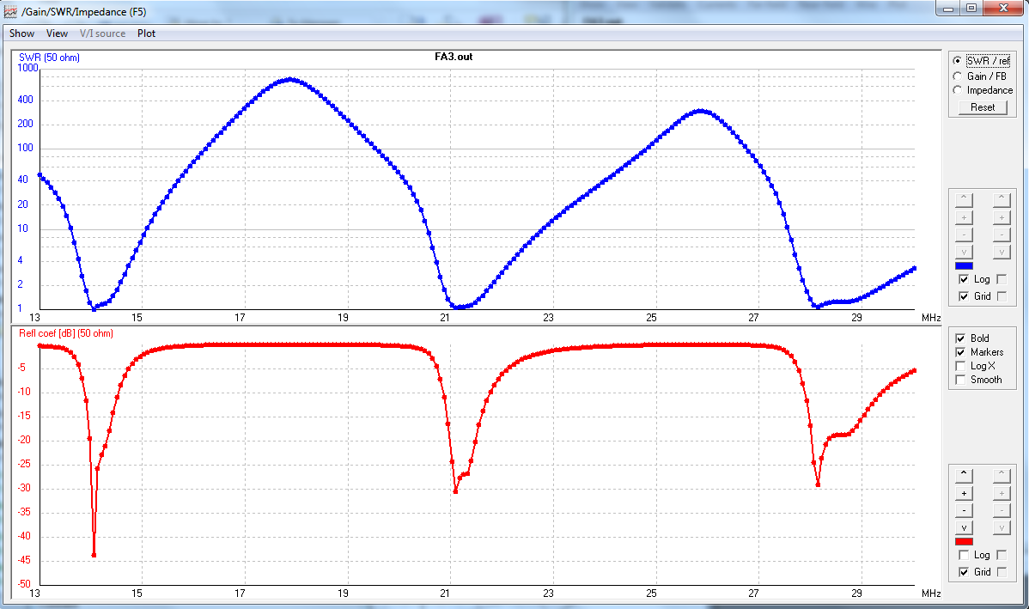Screen dimensions: 1029x609
Task: Click left plus button in blue SWR controls
Action: [965, 217]
